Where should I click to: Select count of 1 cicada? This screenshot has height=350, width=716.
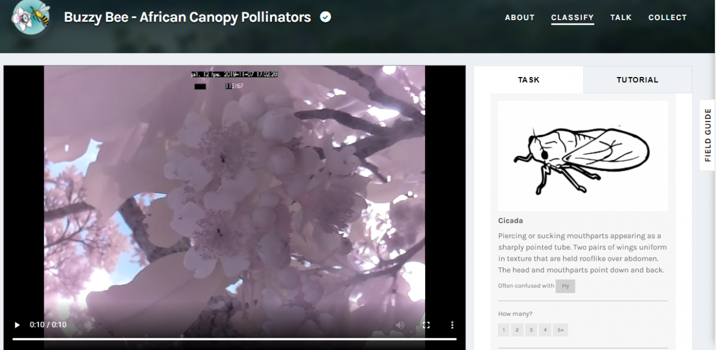coord(503,330)
